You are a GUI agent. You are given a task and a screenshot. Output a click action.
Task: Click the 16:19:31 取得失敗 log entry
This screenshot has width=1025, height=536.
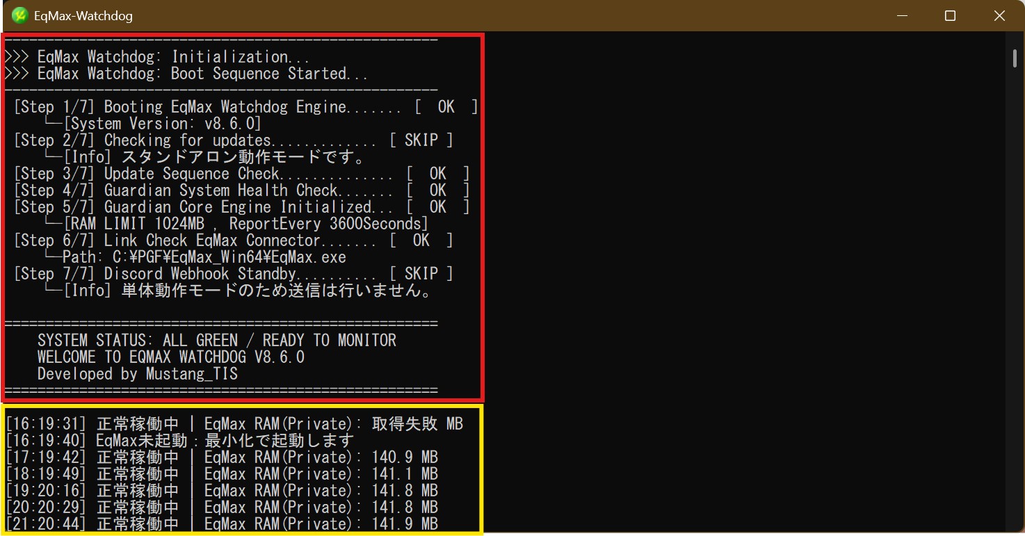tap(234, 424)
